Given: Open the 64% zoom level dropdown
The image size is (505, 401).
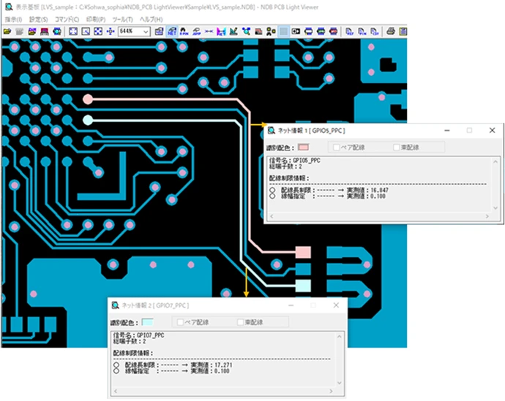Looking at the screenshot, I should [146, 31].
